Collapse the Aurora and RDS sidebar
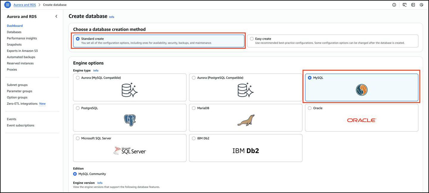The height and width of the screenshot is (193, 429). (56, 16)
